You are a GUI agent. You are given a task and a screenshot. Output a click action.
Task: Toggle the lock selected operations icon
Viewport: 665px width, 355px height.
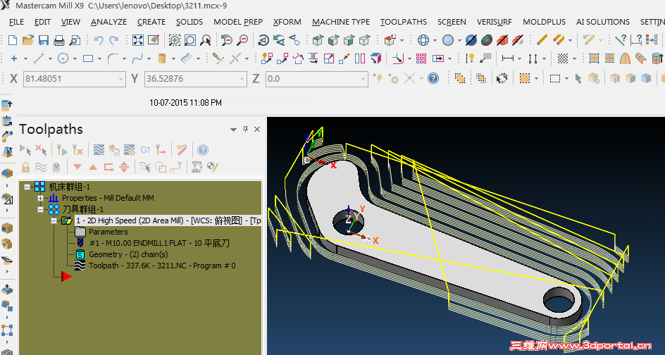(x=25, y=167)
